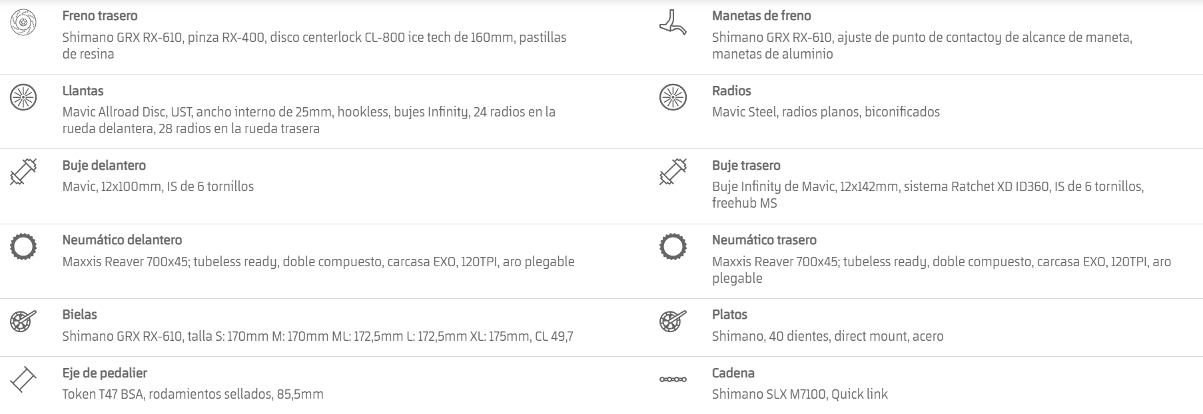Click the Bielas crankset icon
The image size is (1203, 414).
coord(23,321)
